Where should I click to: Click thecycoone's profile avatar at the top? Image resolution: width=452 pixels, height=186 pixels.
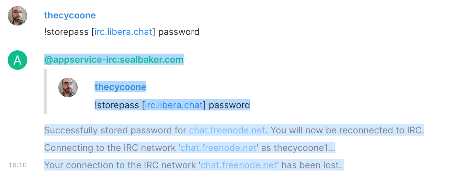coord(17,15)
